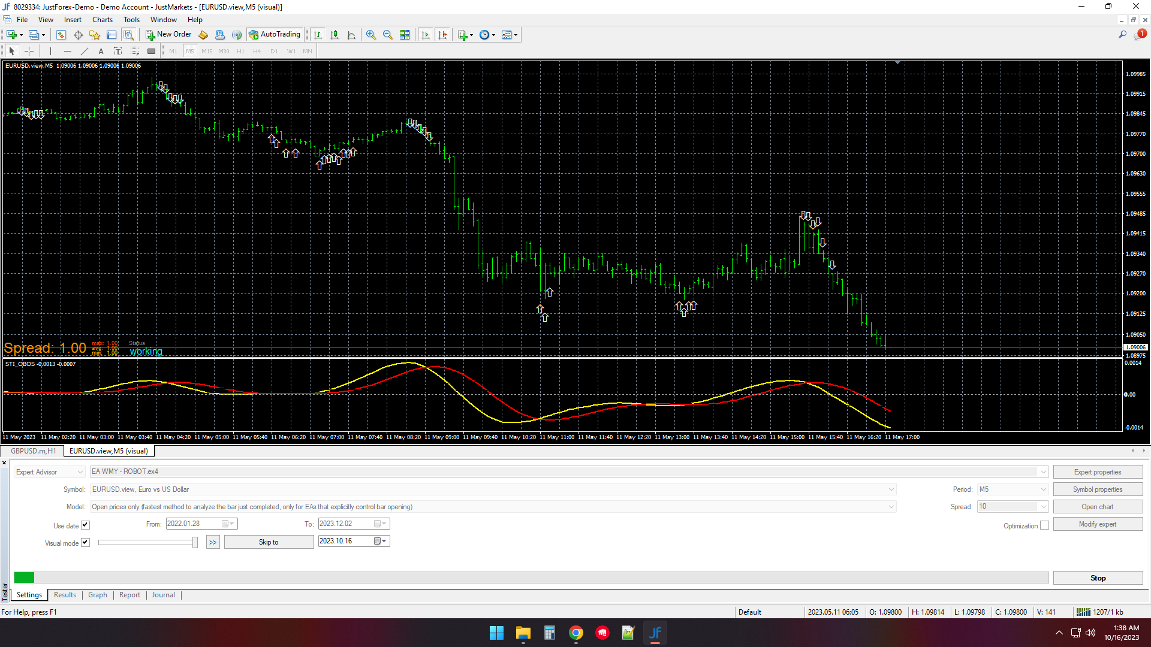The image size is (1151, 647).
Task: Toggle the Strategy Tester icon
Action: pos(128,35)
